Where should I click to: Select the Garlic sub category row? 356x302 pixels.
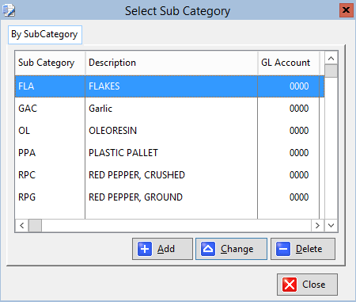(x=169, y=109)
